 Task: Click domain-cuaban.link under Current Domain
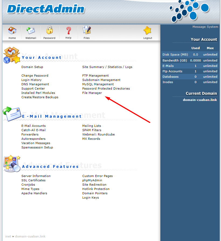click(x=200, y=100)
